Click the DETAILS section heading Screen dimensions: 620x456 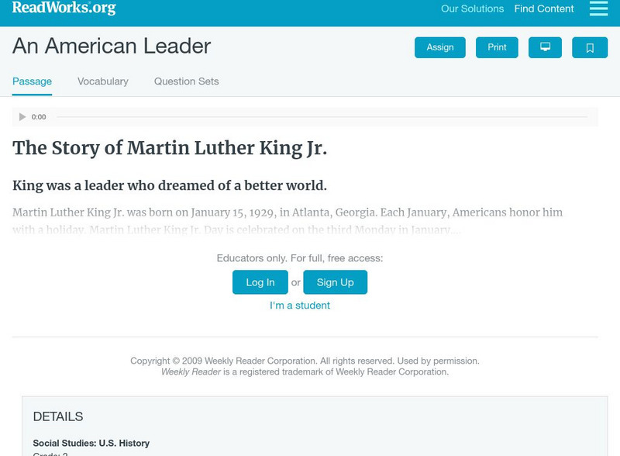[58, 416]
